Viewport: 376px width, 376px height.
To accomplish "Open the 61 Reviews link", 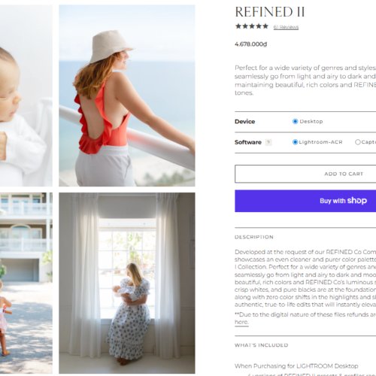I will coord(286,27).
